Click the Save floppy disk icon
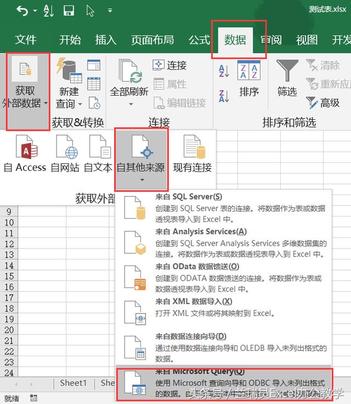 [x=69, y=10]
